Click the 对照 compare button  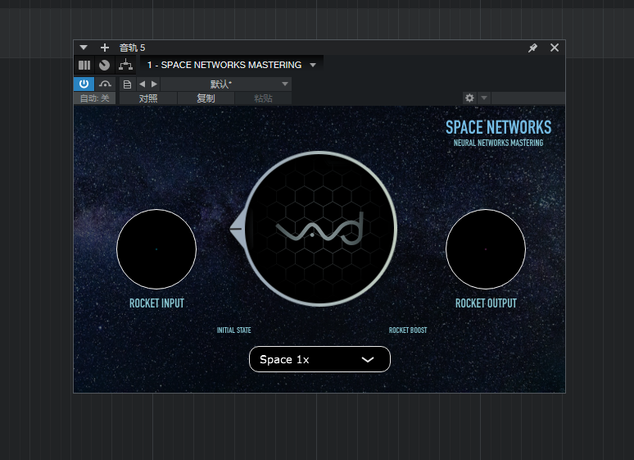148,98
